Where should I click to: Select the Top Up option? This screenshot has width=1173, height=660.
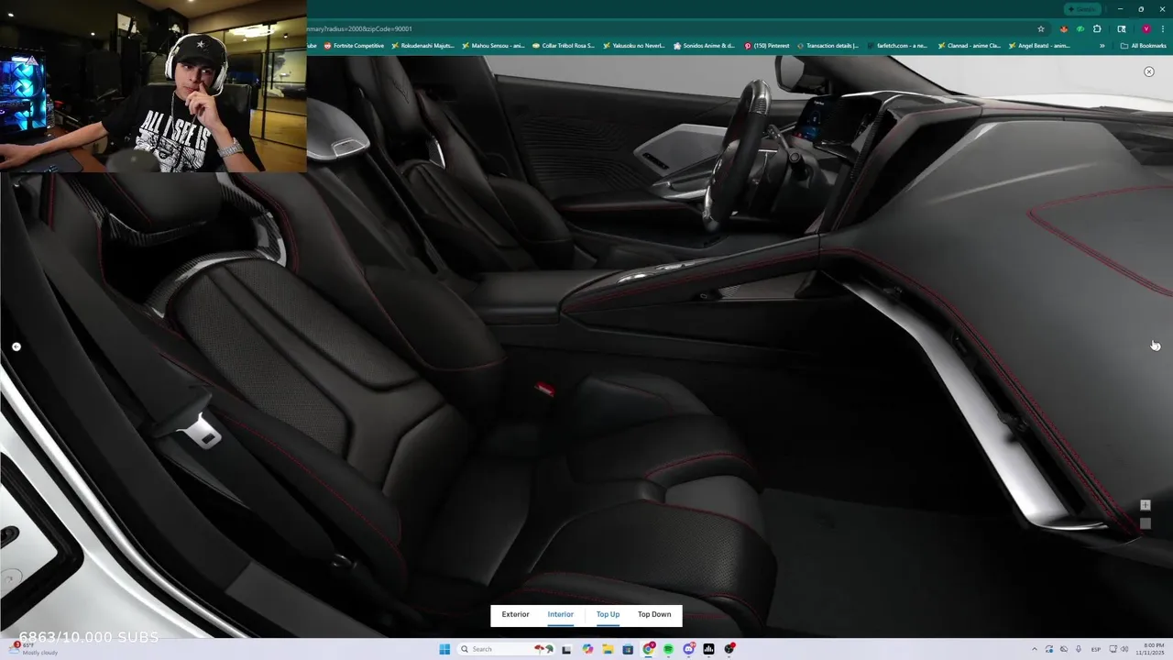point(608,614)
